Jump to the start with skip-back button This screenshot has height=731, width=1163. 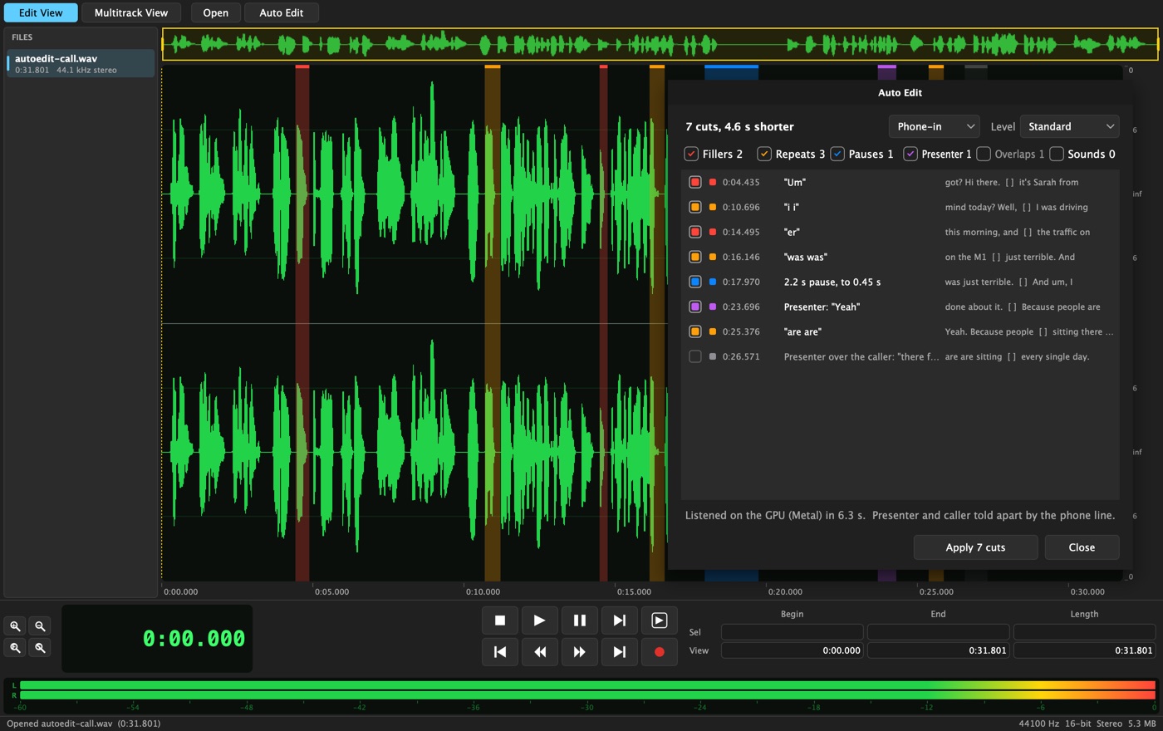point(500,652)
